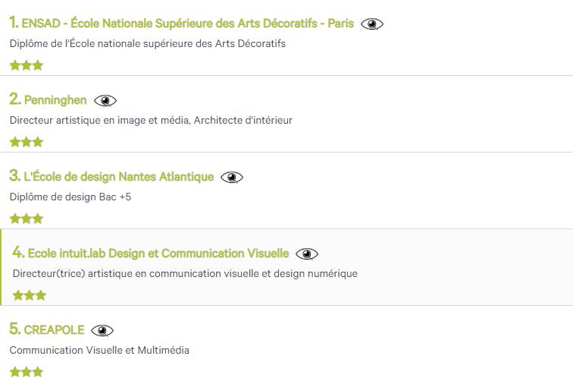Click the eye icon next to Penninghen

click(x=105, y=101)
